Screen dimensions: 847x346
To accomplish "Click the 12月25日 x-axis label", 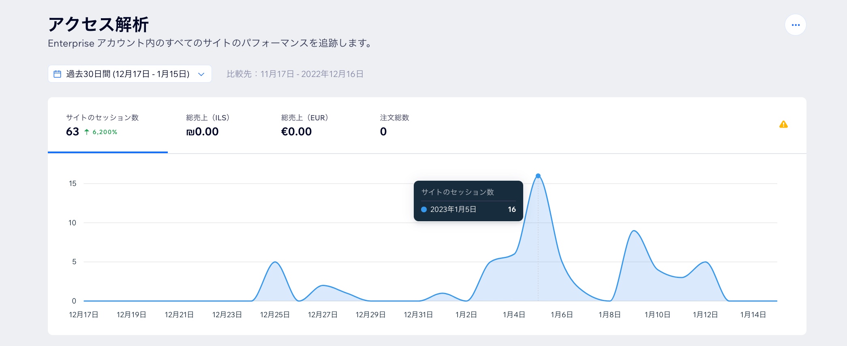I will point(275,315).
